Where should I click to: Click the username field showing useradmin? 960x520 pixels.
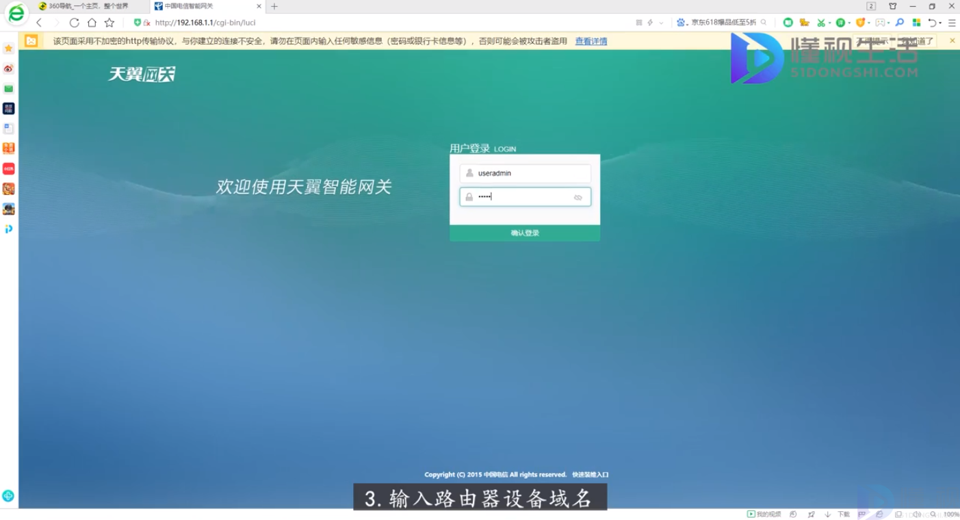[525, 173]
